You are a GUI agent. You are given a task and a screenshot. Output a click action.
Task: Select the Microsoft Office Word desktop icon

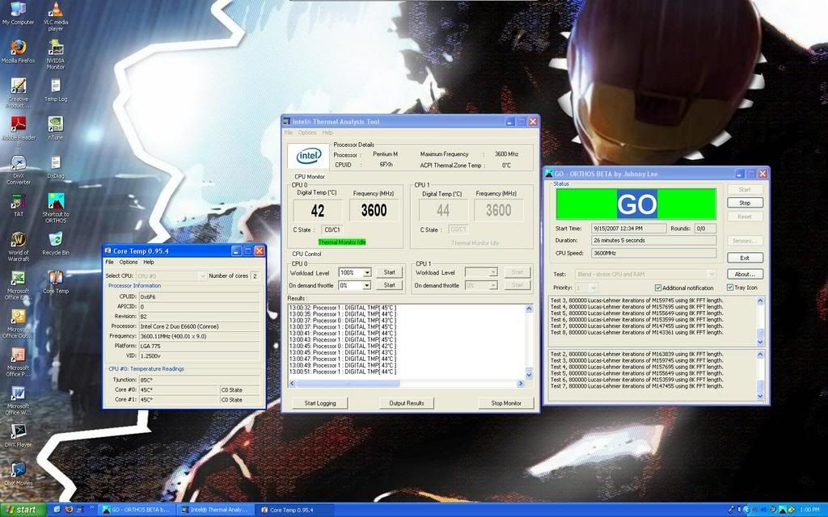click(19, 401)
